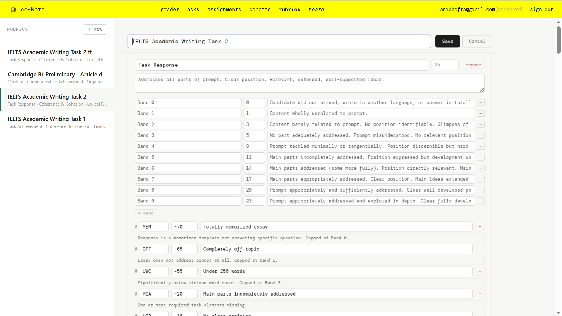Image resolution: width=562 pixels, height=316 pixels.
Task: Open the asks tab
Action: click(193, 10)
